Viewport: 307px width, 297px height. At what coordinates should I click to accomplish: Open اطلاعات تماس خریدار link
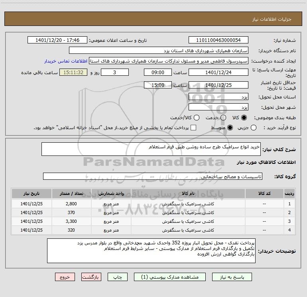click(66, 61)
